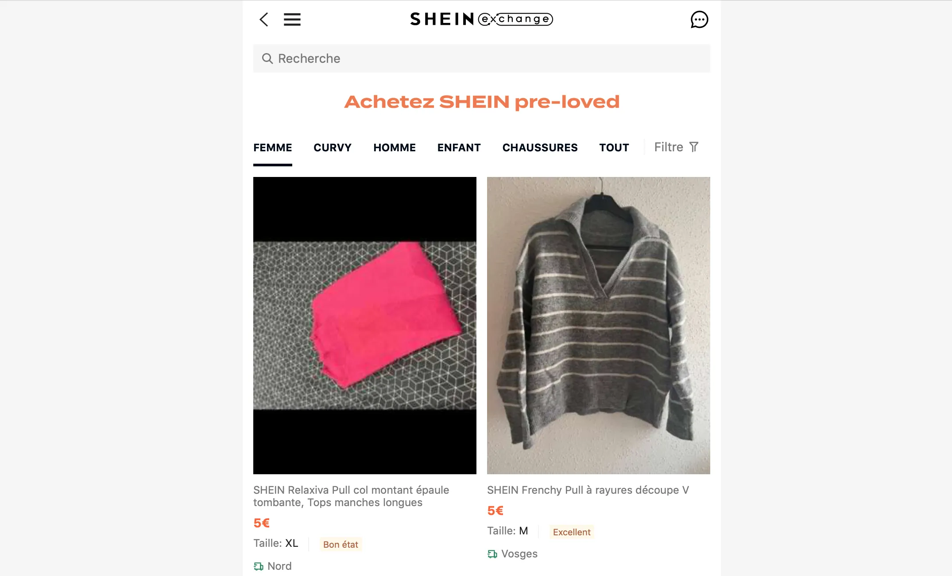Click the delivery truck icon beside Nord
Screen dimensions: 952x576
coord(259,566)
